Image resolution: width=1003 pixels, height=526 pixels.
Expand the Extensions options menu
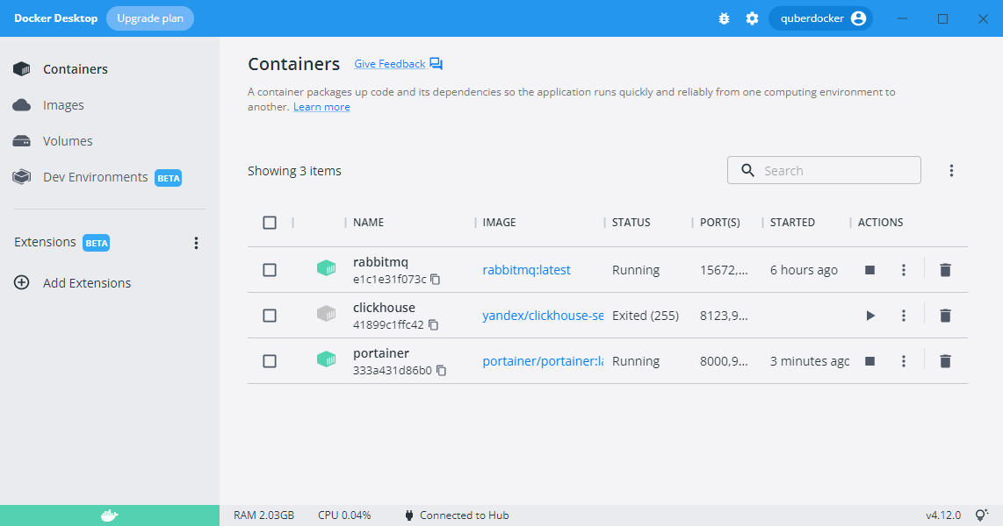tap(196, 243)
